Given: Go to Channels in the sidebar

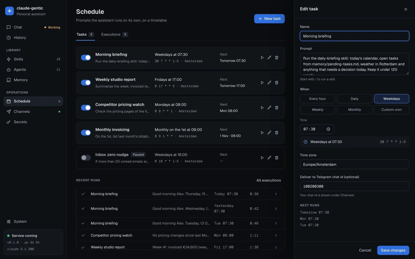Looking at the screenshot, I should tap(33, 112).
